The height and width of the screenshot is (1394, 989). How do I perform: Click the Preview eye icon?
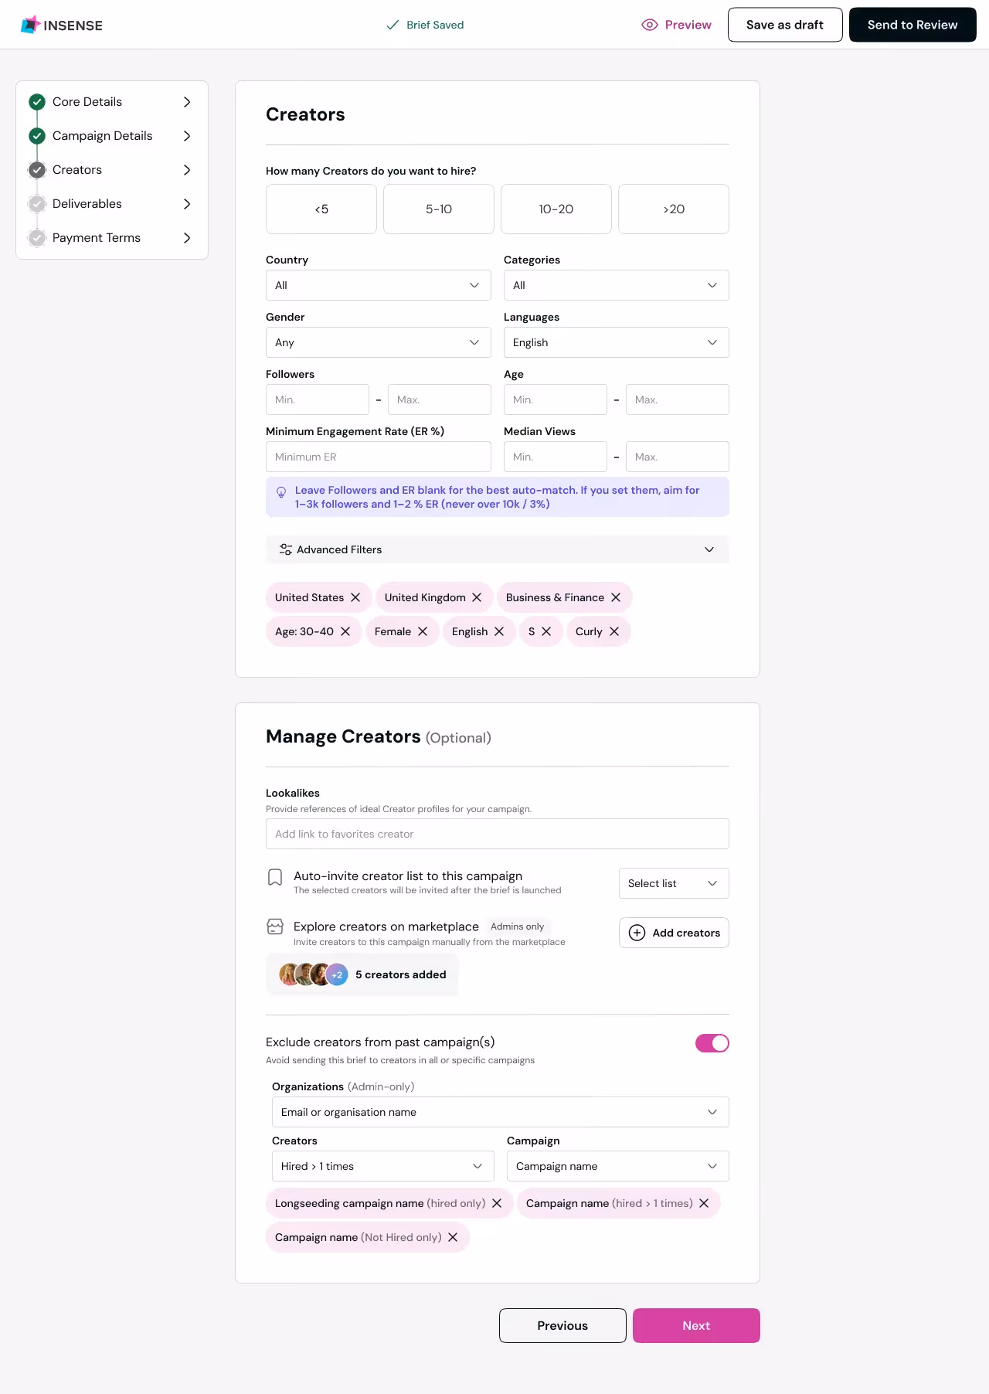point(650,25)
